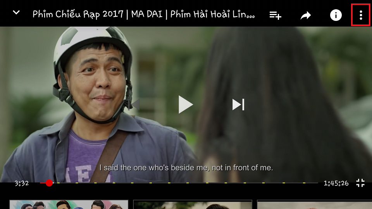Open the three-dot more options menu
This screenshot has width=372, height=209.
(x=361, y=15)
